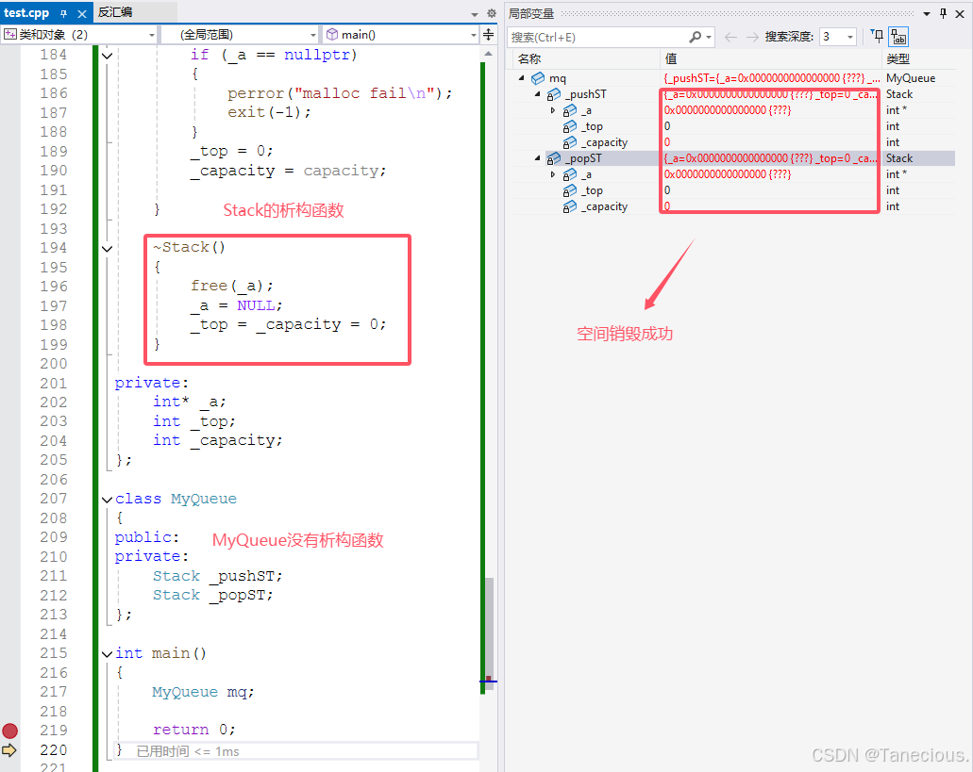This screenshot has height=772, width=973.
Task: Close the test.cpp tab
Action: tap(82, 13)
